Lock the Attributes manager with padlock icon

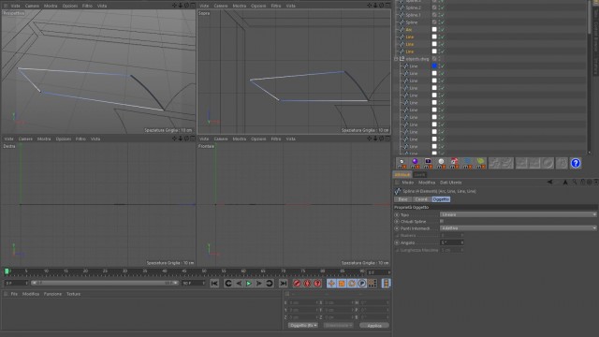(582, 183)
